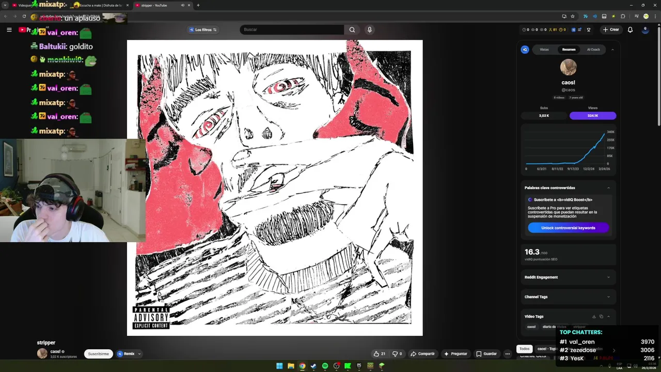
Task: Collapse Video Tags section
Action: 608,316
